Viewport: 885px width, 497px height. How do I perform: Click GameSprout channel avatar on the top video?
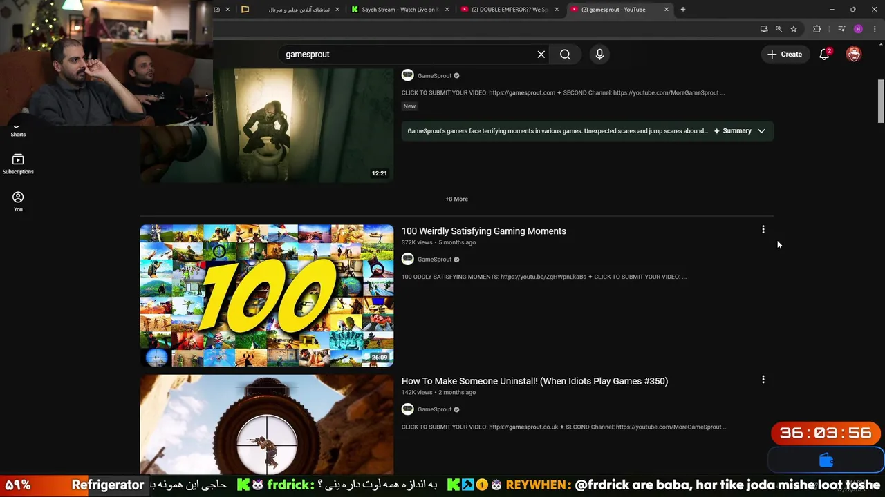coord(408,75)
